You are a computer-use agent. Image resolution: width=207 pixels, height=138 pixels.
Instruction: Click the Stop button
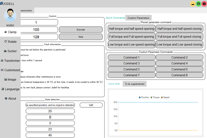pyautogui.click(x=81, y=37)
